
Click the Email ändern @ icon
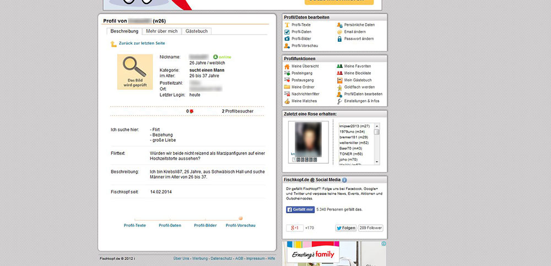(339, 32)
